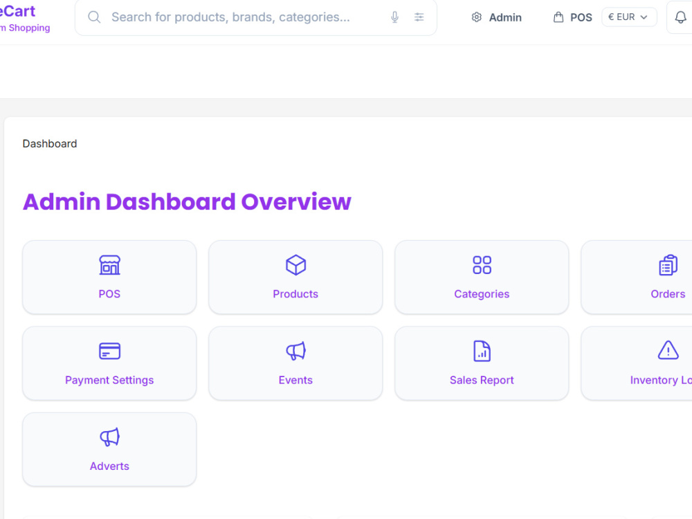Open search filter sliders icon
This screenshot has width=692, height=519.
pyautogui.click(x=419, y=17)
